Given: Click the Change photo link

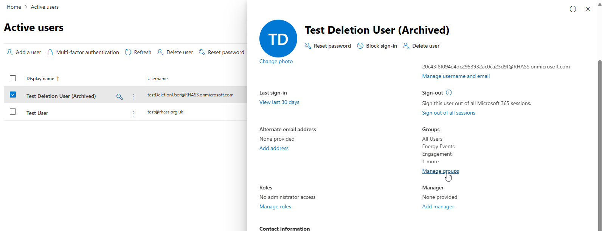Looking at the screenshot, I should click(x=276, y=61).
